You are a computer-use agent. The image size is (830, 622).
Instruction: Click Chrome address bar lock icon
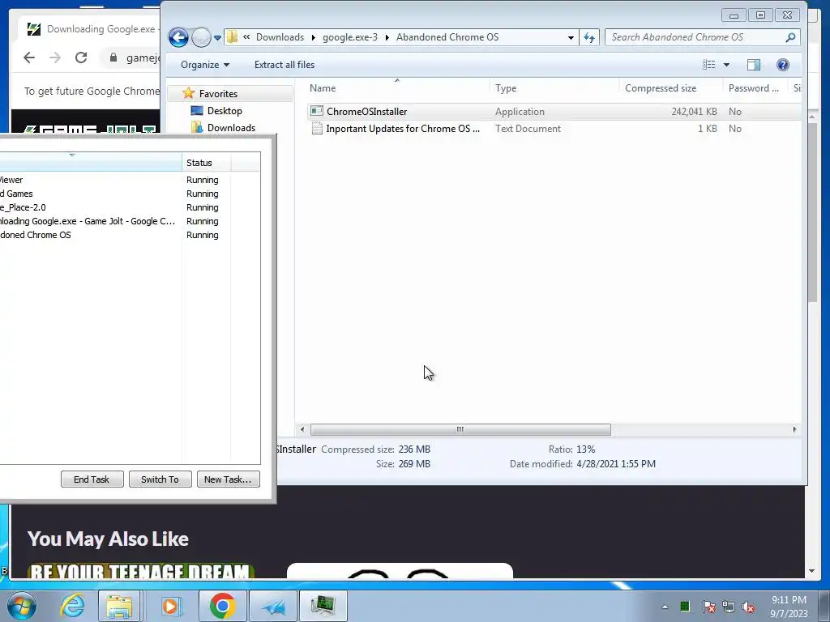(x=113, y=58)
